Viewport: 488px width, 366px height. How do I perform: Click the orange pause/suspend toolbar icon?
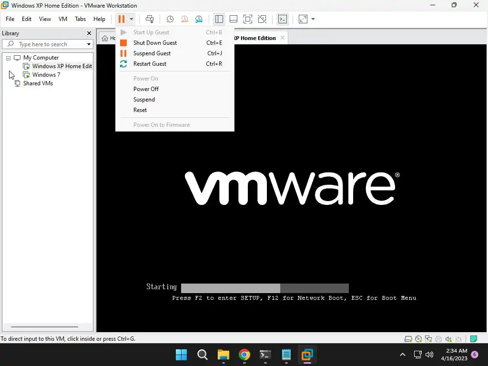[122, 19]
